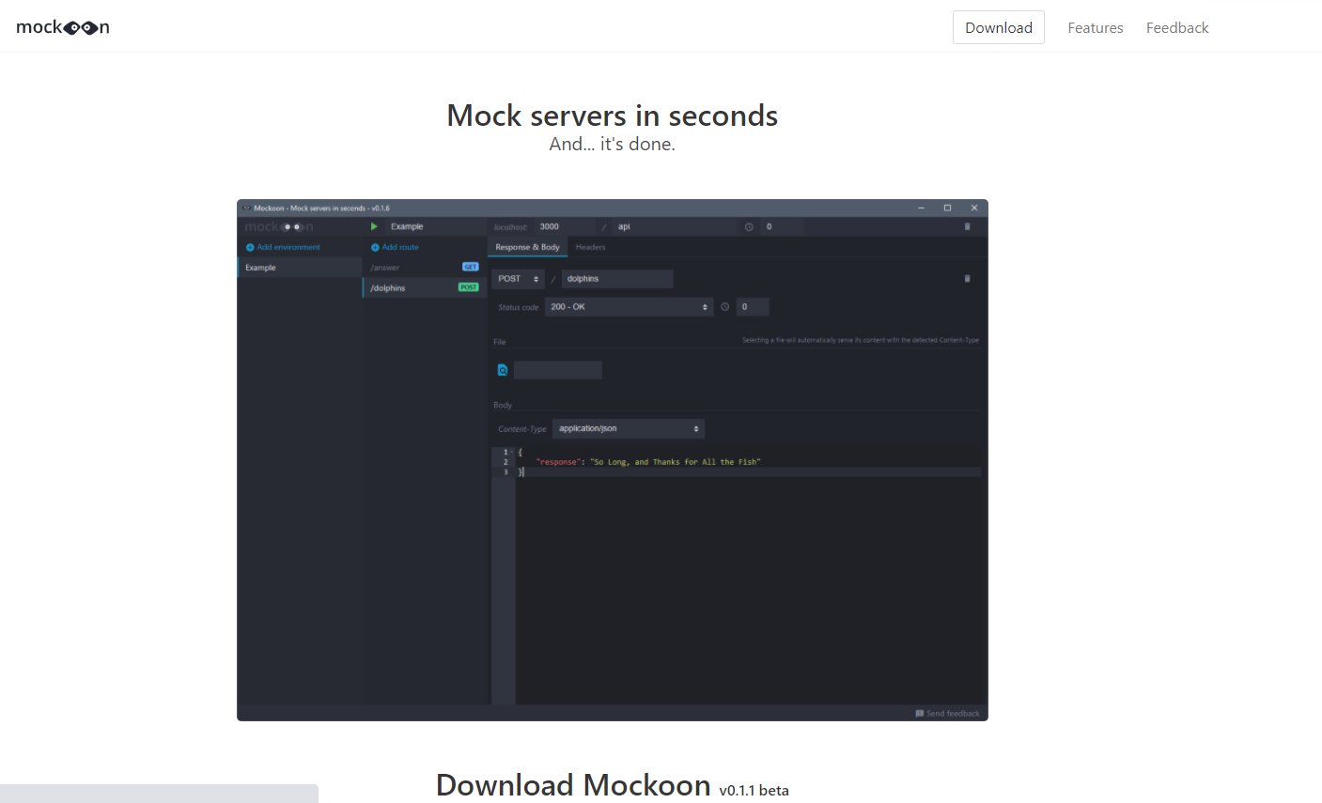
Task: Click the app window title text showing v0.1.6
Action: (x=321, y=208)
